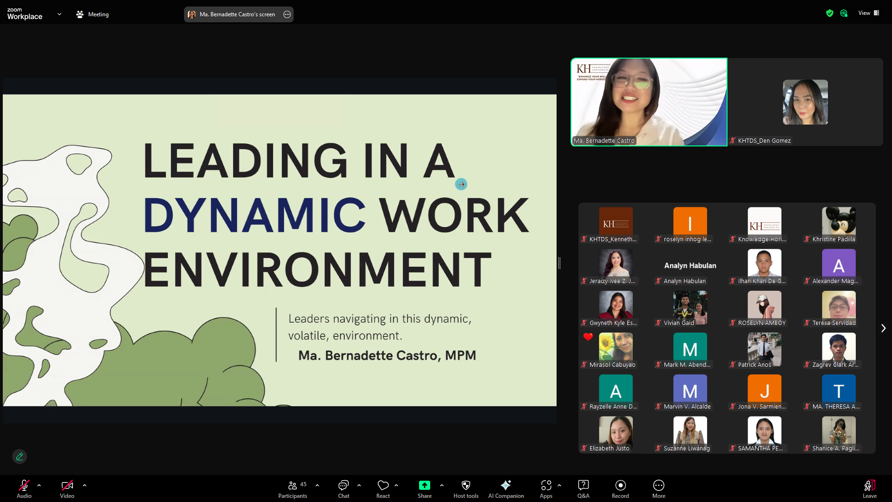Click the annotation pencil icon
The height and width of the screenshot is (502, 892).
tap(20, 456)
